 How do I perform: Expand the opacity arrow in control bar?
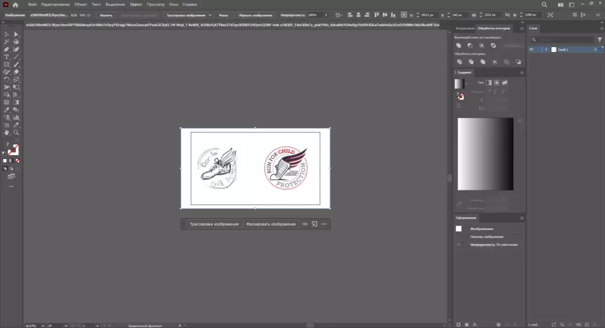[326, 15]
